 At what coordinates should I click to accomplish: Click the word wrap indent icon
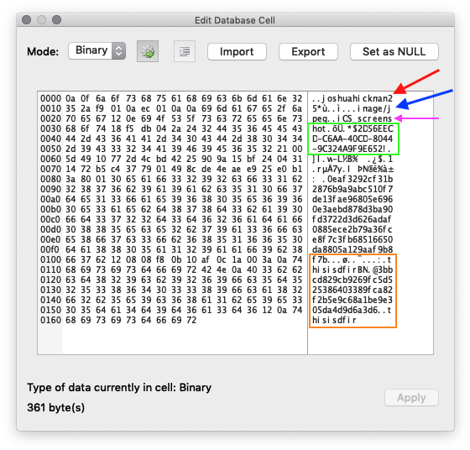coord(185,51)
